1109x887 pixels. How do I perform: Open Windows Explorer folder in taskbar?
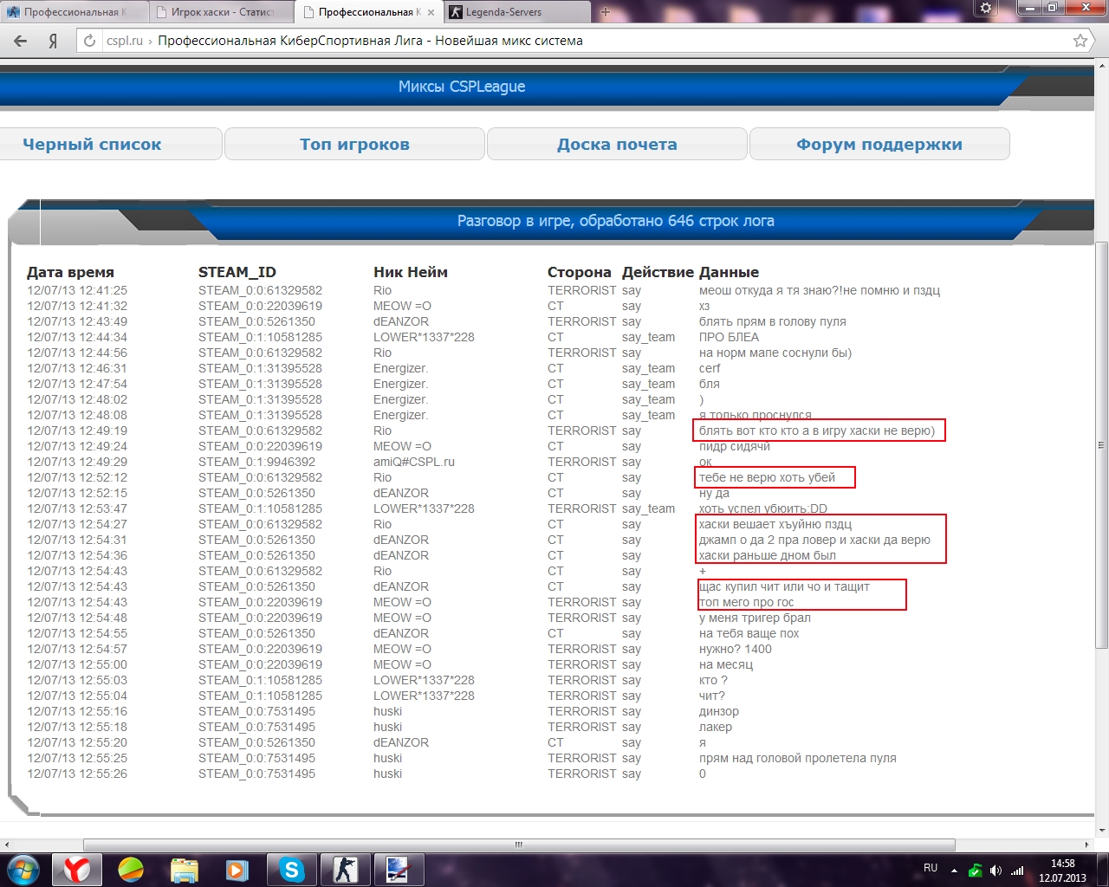click(x=185, y=870)
